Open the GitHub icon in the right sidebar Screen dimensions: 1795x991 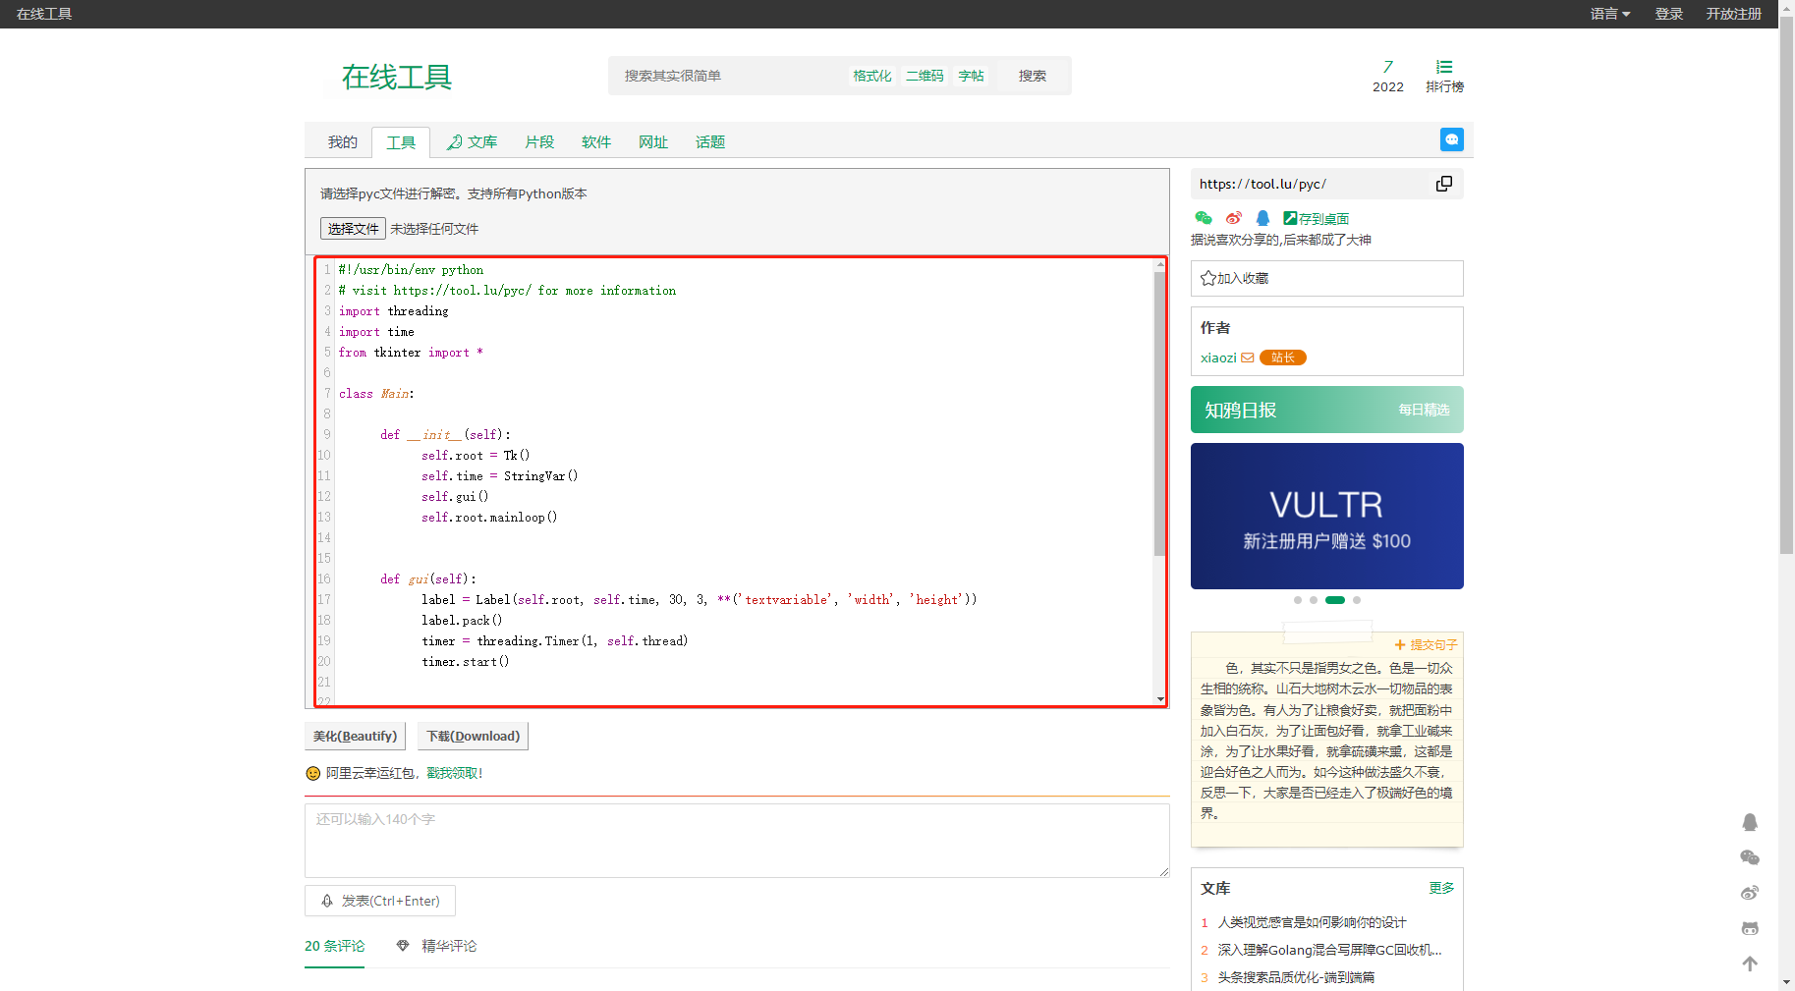point(1750,928)
